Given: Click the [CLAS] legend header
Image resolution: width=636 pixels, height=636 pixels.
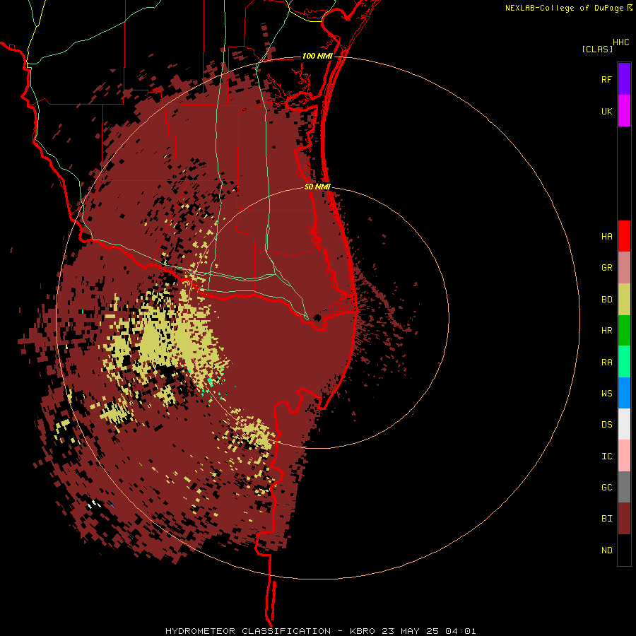Looking at the screenshot, I should (597, 49).
